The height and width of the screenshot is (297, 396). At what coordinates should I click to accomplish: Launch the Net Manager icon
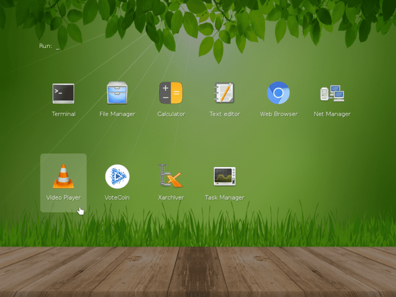pyautogui.click(x=332, y=93)
